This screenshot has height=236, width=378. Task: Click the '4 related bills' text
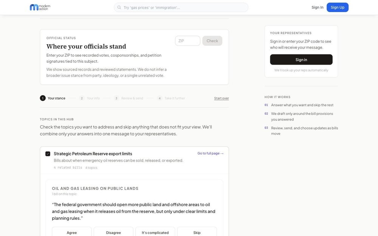(68, 167)
